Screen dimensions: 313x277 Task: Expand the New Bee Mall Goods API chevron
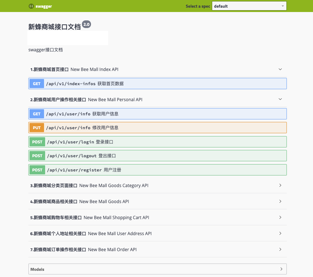click(280, 201)
